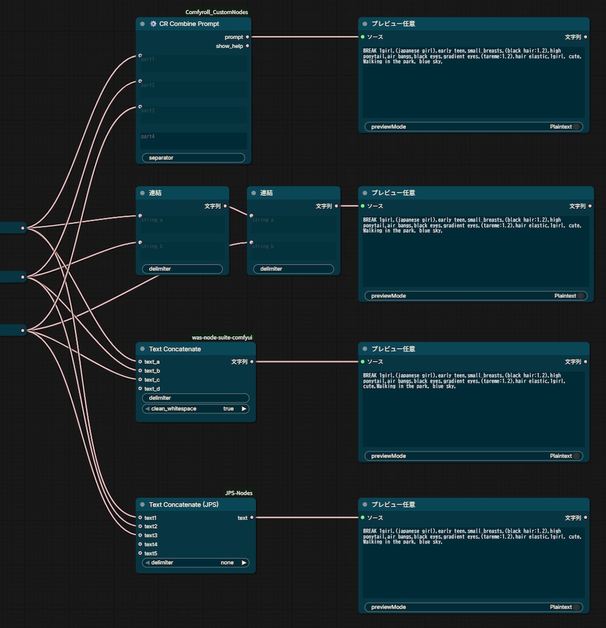Click the text_d input socket
This screenshot has height=628, width=606.
click(x=140, y=388)
